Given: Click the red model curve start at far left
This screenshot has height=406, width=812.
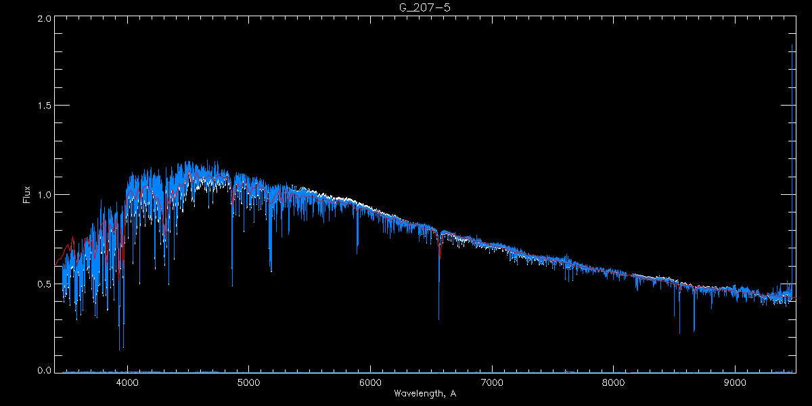Looking at the screenshot, I should pos(56,264).
